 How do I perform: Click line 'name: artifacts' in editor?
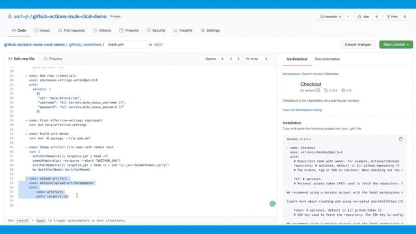[49, 192]
